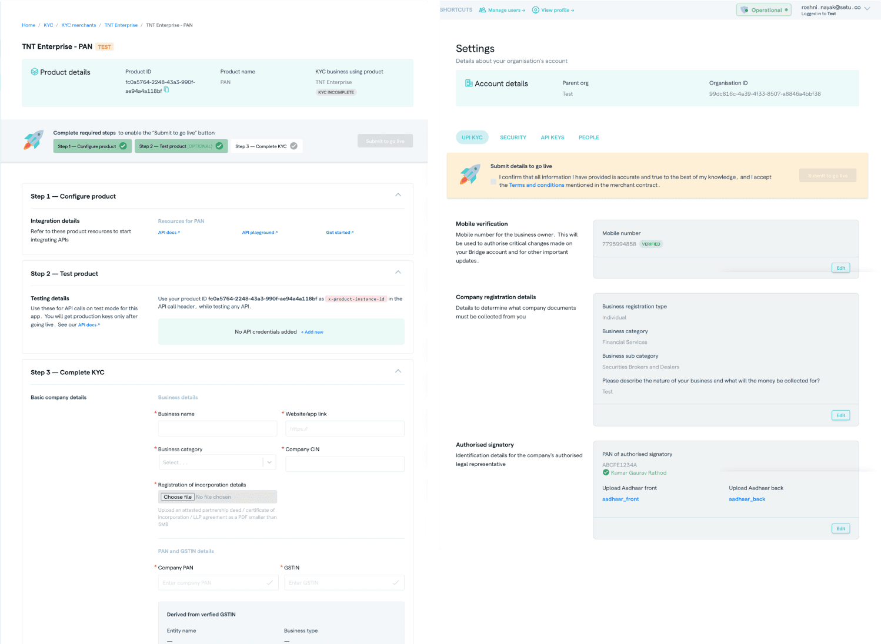Click the rocket icon in steps banner
881x644 pixels.
[x=34, y=140]
